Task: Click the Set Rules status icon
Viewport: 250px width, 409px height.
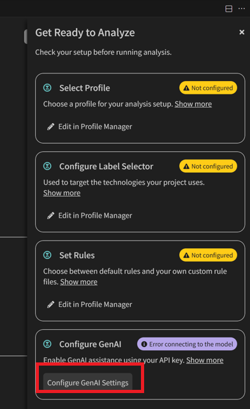Action: (47, 255)
